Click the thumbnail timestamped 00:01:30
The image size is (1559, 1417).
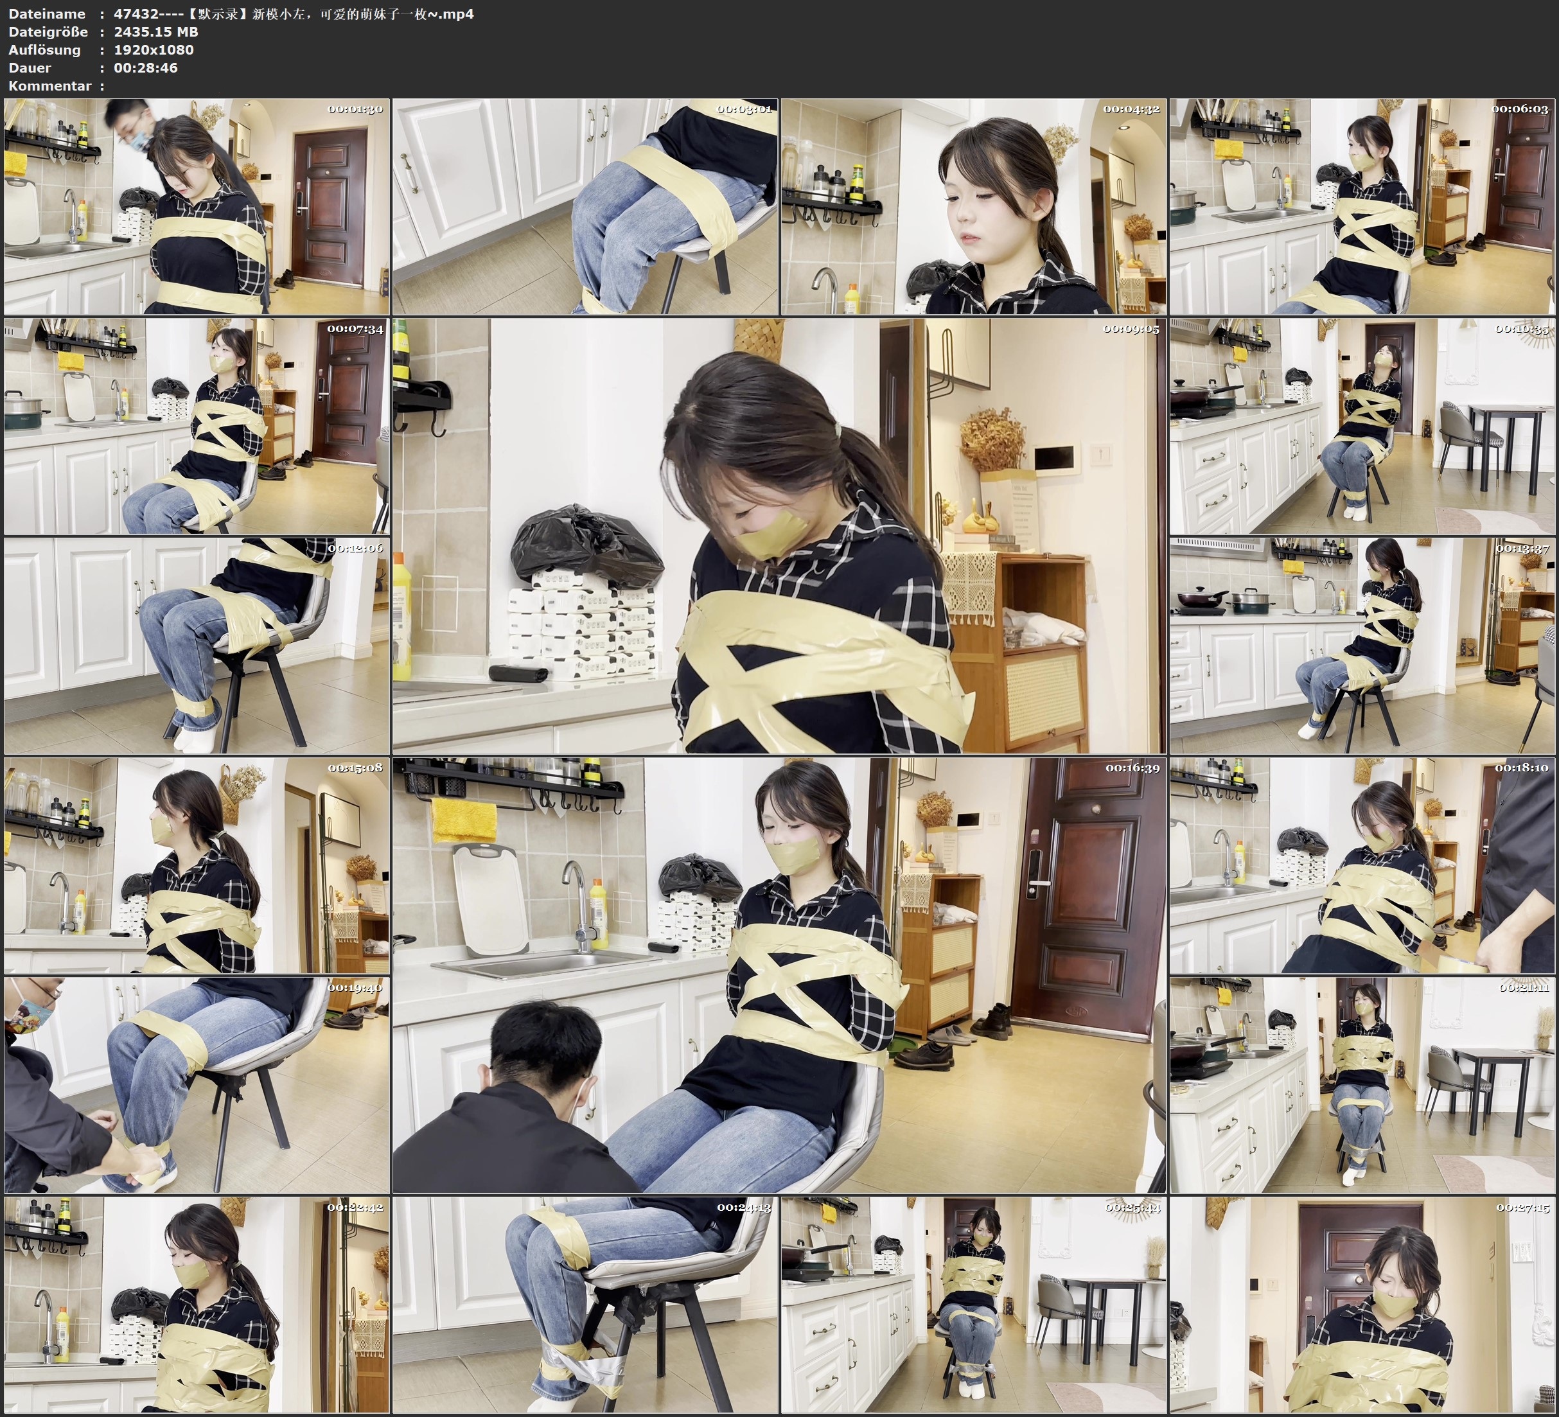[x=197, y=206]
